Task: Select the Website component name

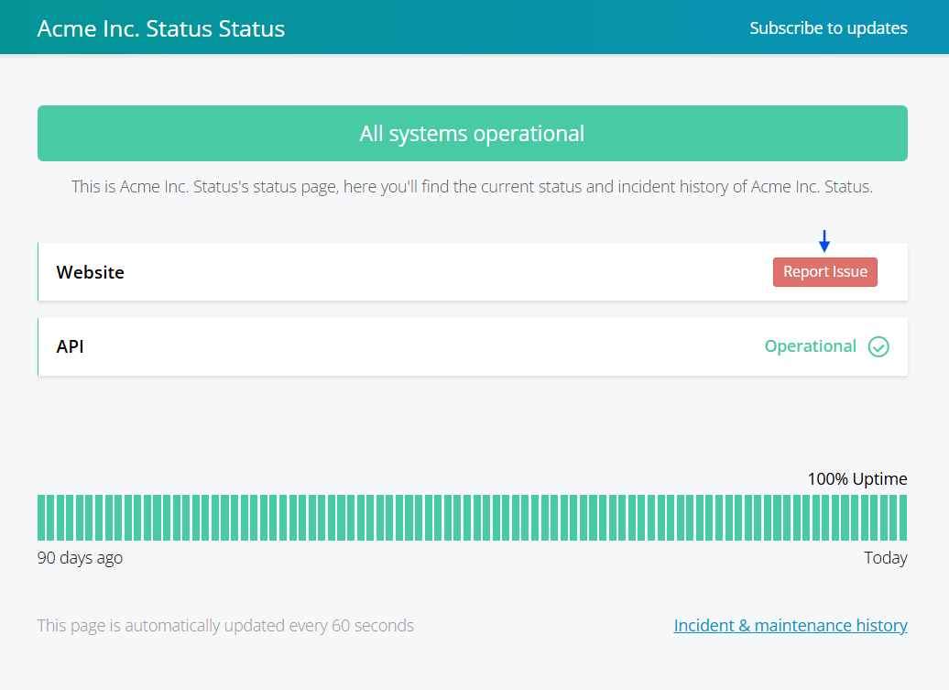Action: click(90, 272)
